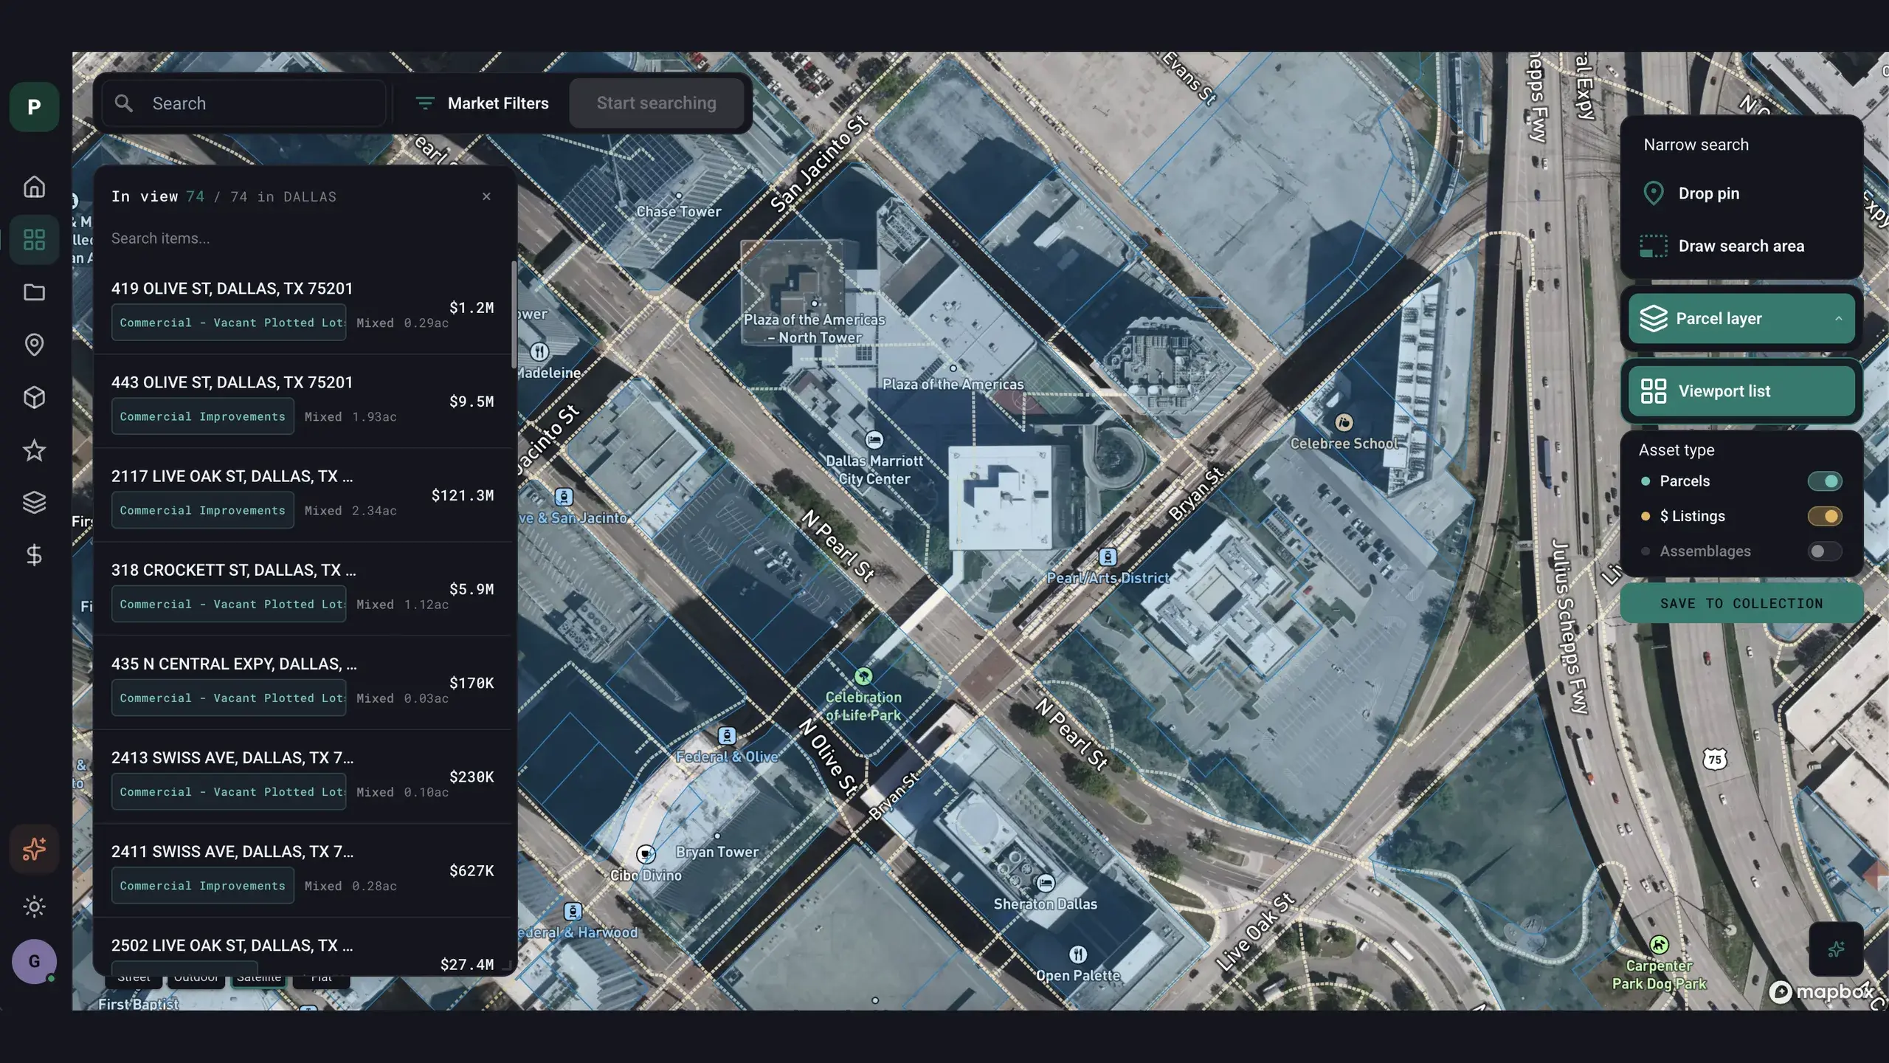Click the Chase Tower map label
Viewport: 1889px width, 1063px height.
click(x=679, y=211)
